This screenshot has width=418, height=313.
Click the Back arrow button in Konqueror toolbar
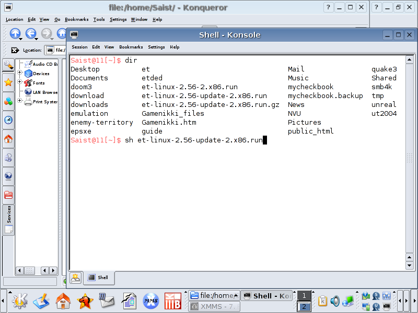click(31, 34)
